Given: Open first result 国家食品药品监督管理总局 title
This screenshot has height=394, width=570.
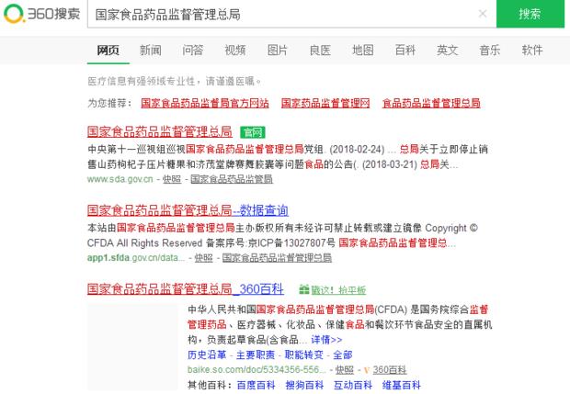Looking at the screenshot, I should [160, 131].
